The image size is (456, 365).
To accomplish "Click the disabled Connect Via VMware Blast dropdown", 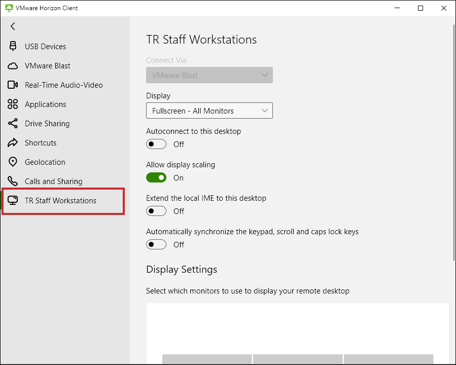I will [x=209, y=75].
